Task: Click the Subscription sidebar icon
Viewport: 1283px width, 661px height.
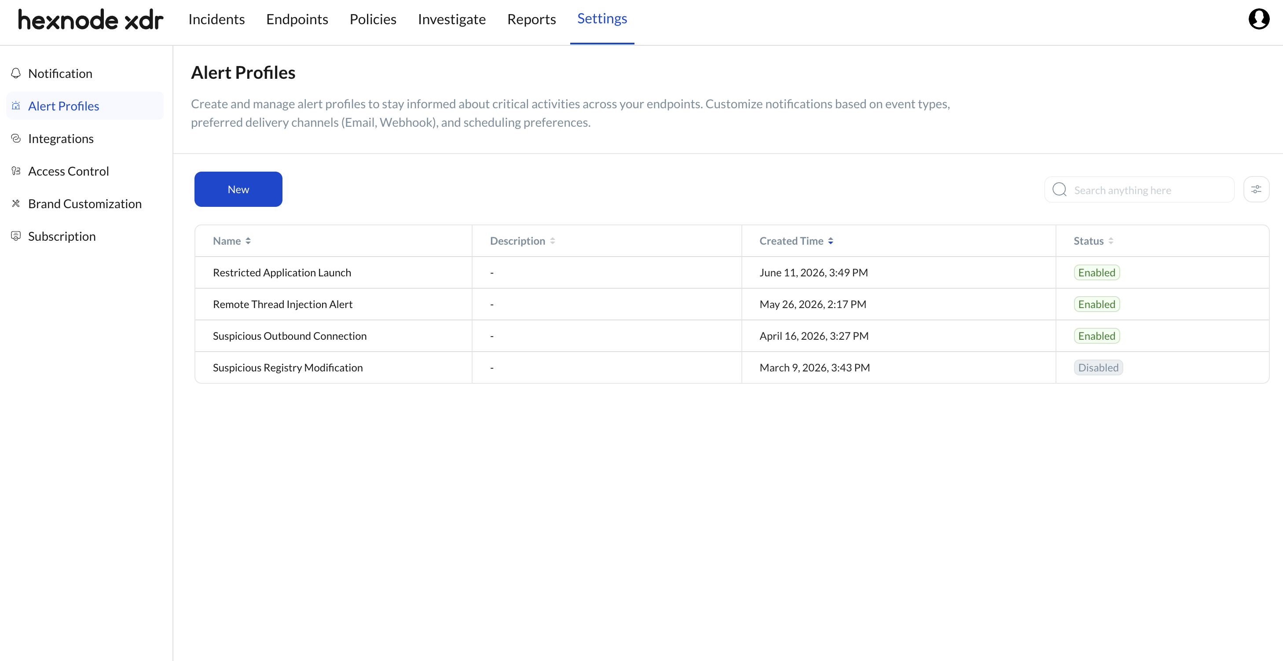Action: [16, 236]
